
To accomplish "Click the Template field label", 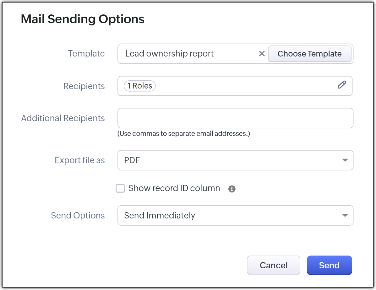I will click(x=86, y=54).
